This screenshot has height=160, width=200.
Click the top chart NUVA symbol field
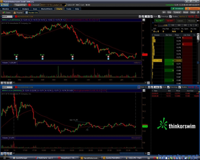pos(7,17)
